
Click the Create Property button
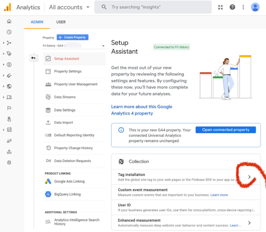(x=72, y=37)
